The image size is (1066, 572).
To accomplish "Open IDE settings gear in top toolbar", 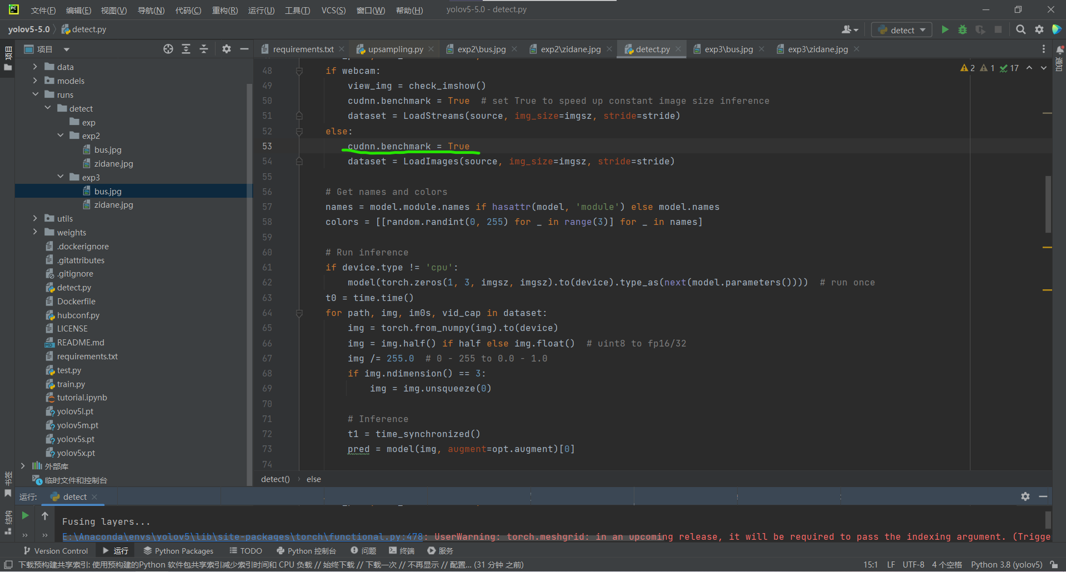I will coord(1039,29).
